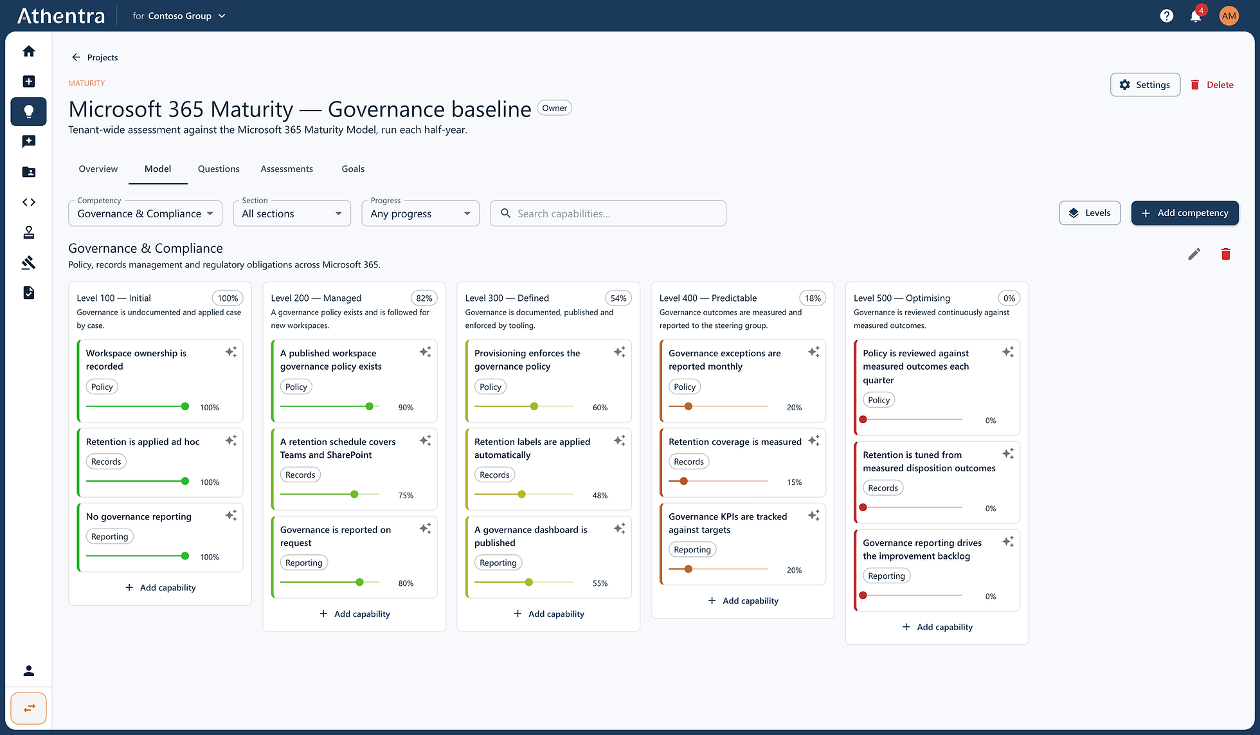Click the Search capabilities field

coord(608,213)
